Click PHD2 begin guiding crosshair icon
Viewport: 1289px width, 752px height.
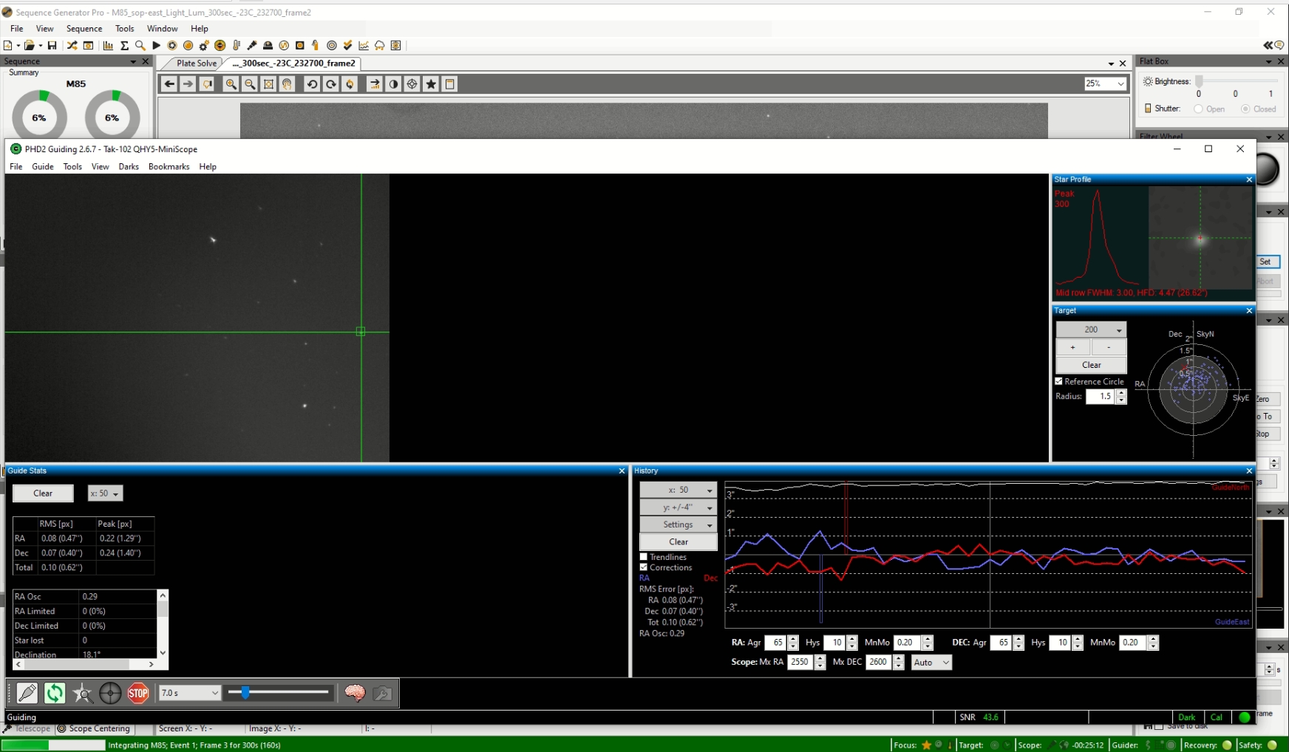[x=110, y=693]
